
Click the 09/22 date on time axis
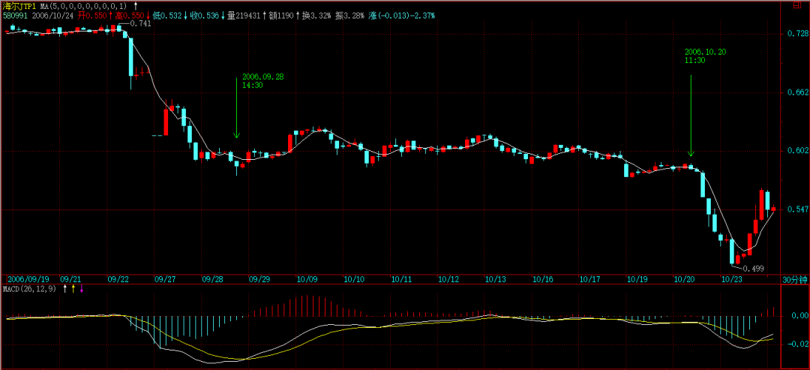118,279
